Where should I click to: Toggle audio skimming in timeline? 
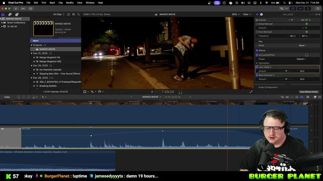(292, 97)
